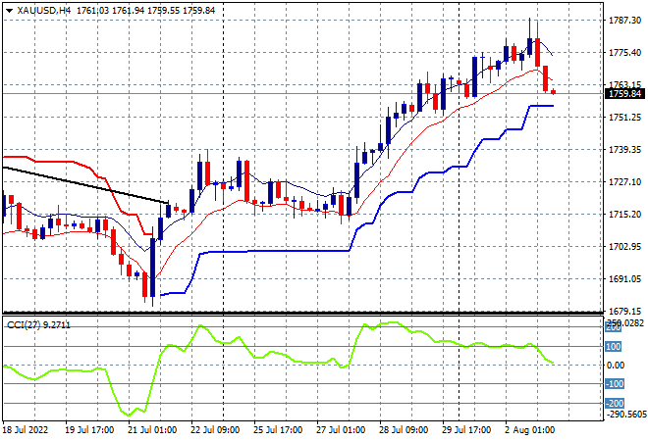
Task: Click the 1702.95 price axis label
Action: [624, 247]
